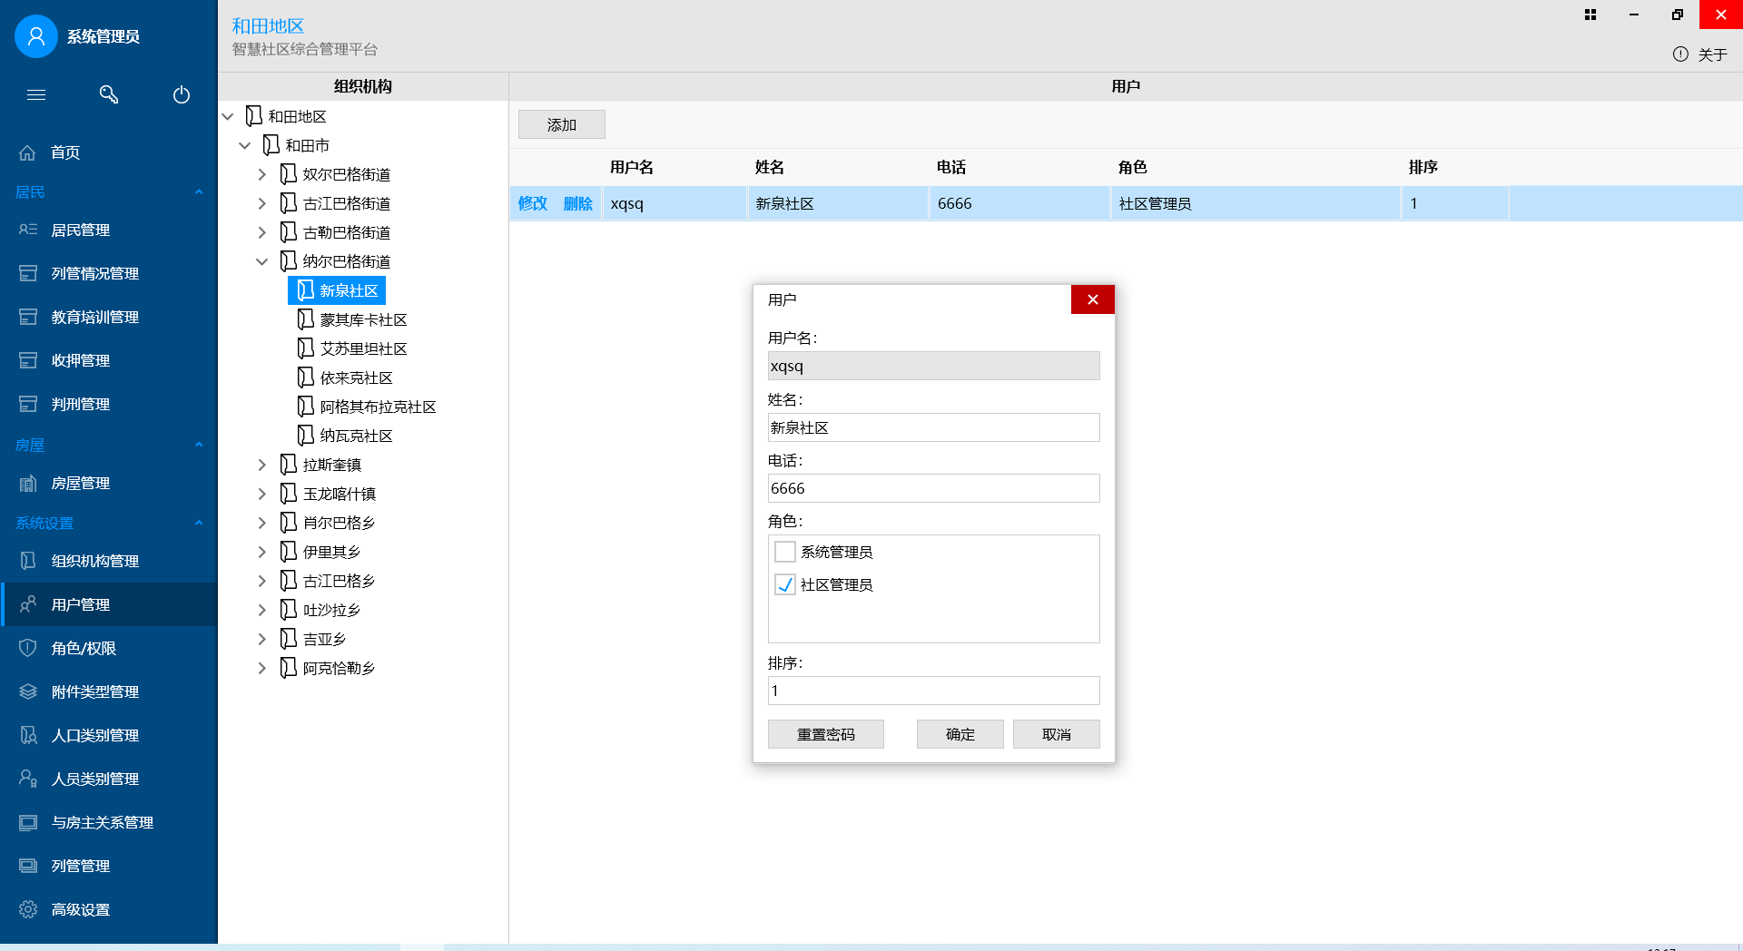Uncheck the 社区管理员 role checkbox
Image resolution: width=1743 pixels, height=951 pixels.
785,584
